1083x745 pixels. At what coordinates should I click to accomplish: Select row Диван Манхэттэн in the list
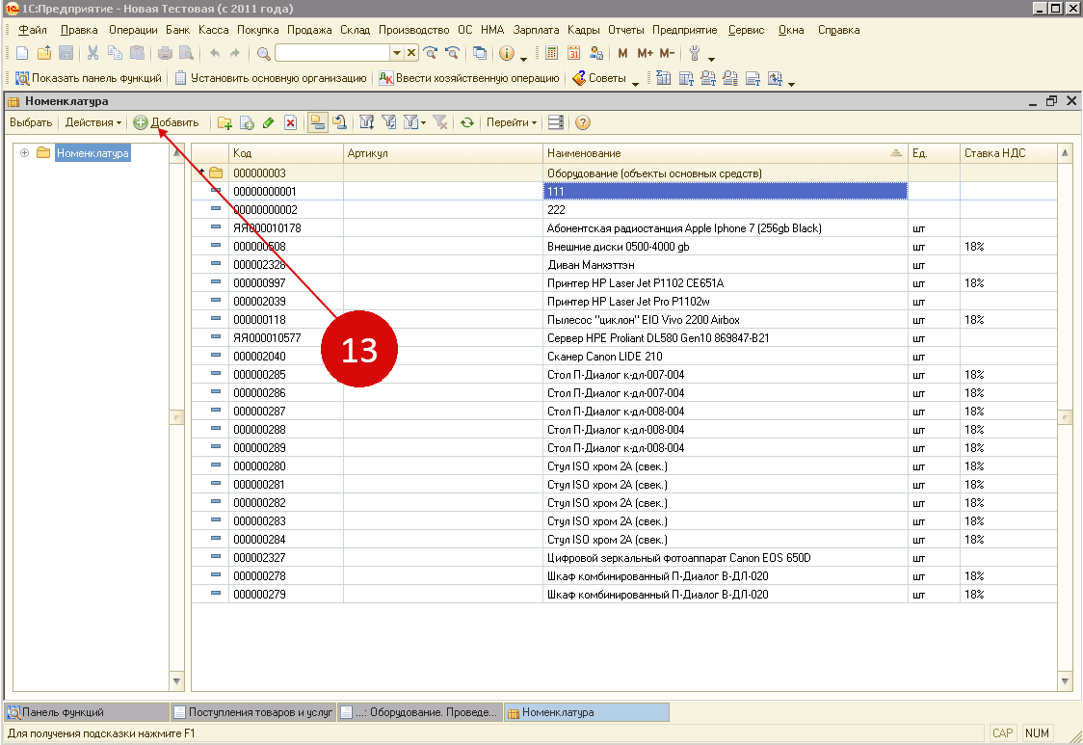point(591,265)
